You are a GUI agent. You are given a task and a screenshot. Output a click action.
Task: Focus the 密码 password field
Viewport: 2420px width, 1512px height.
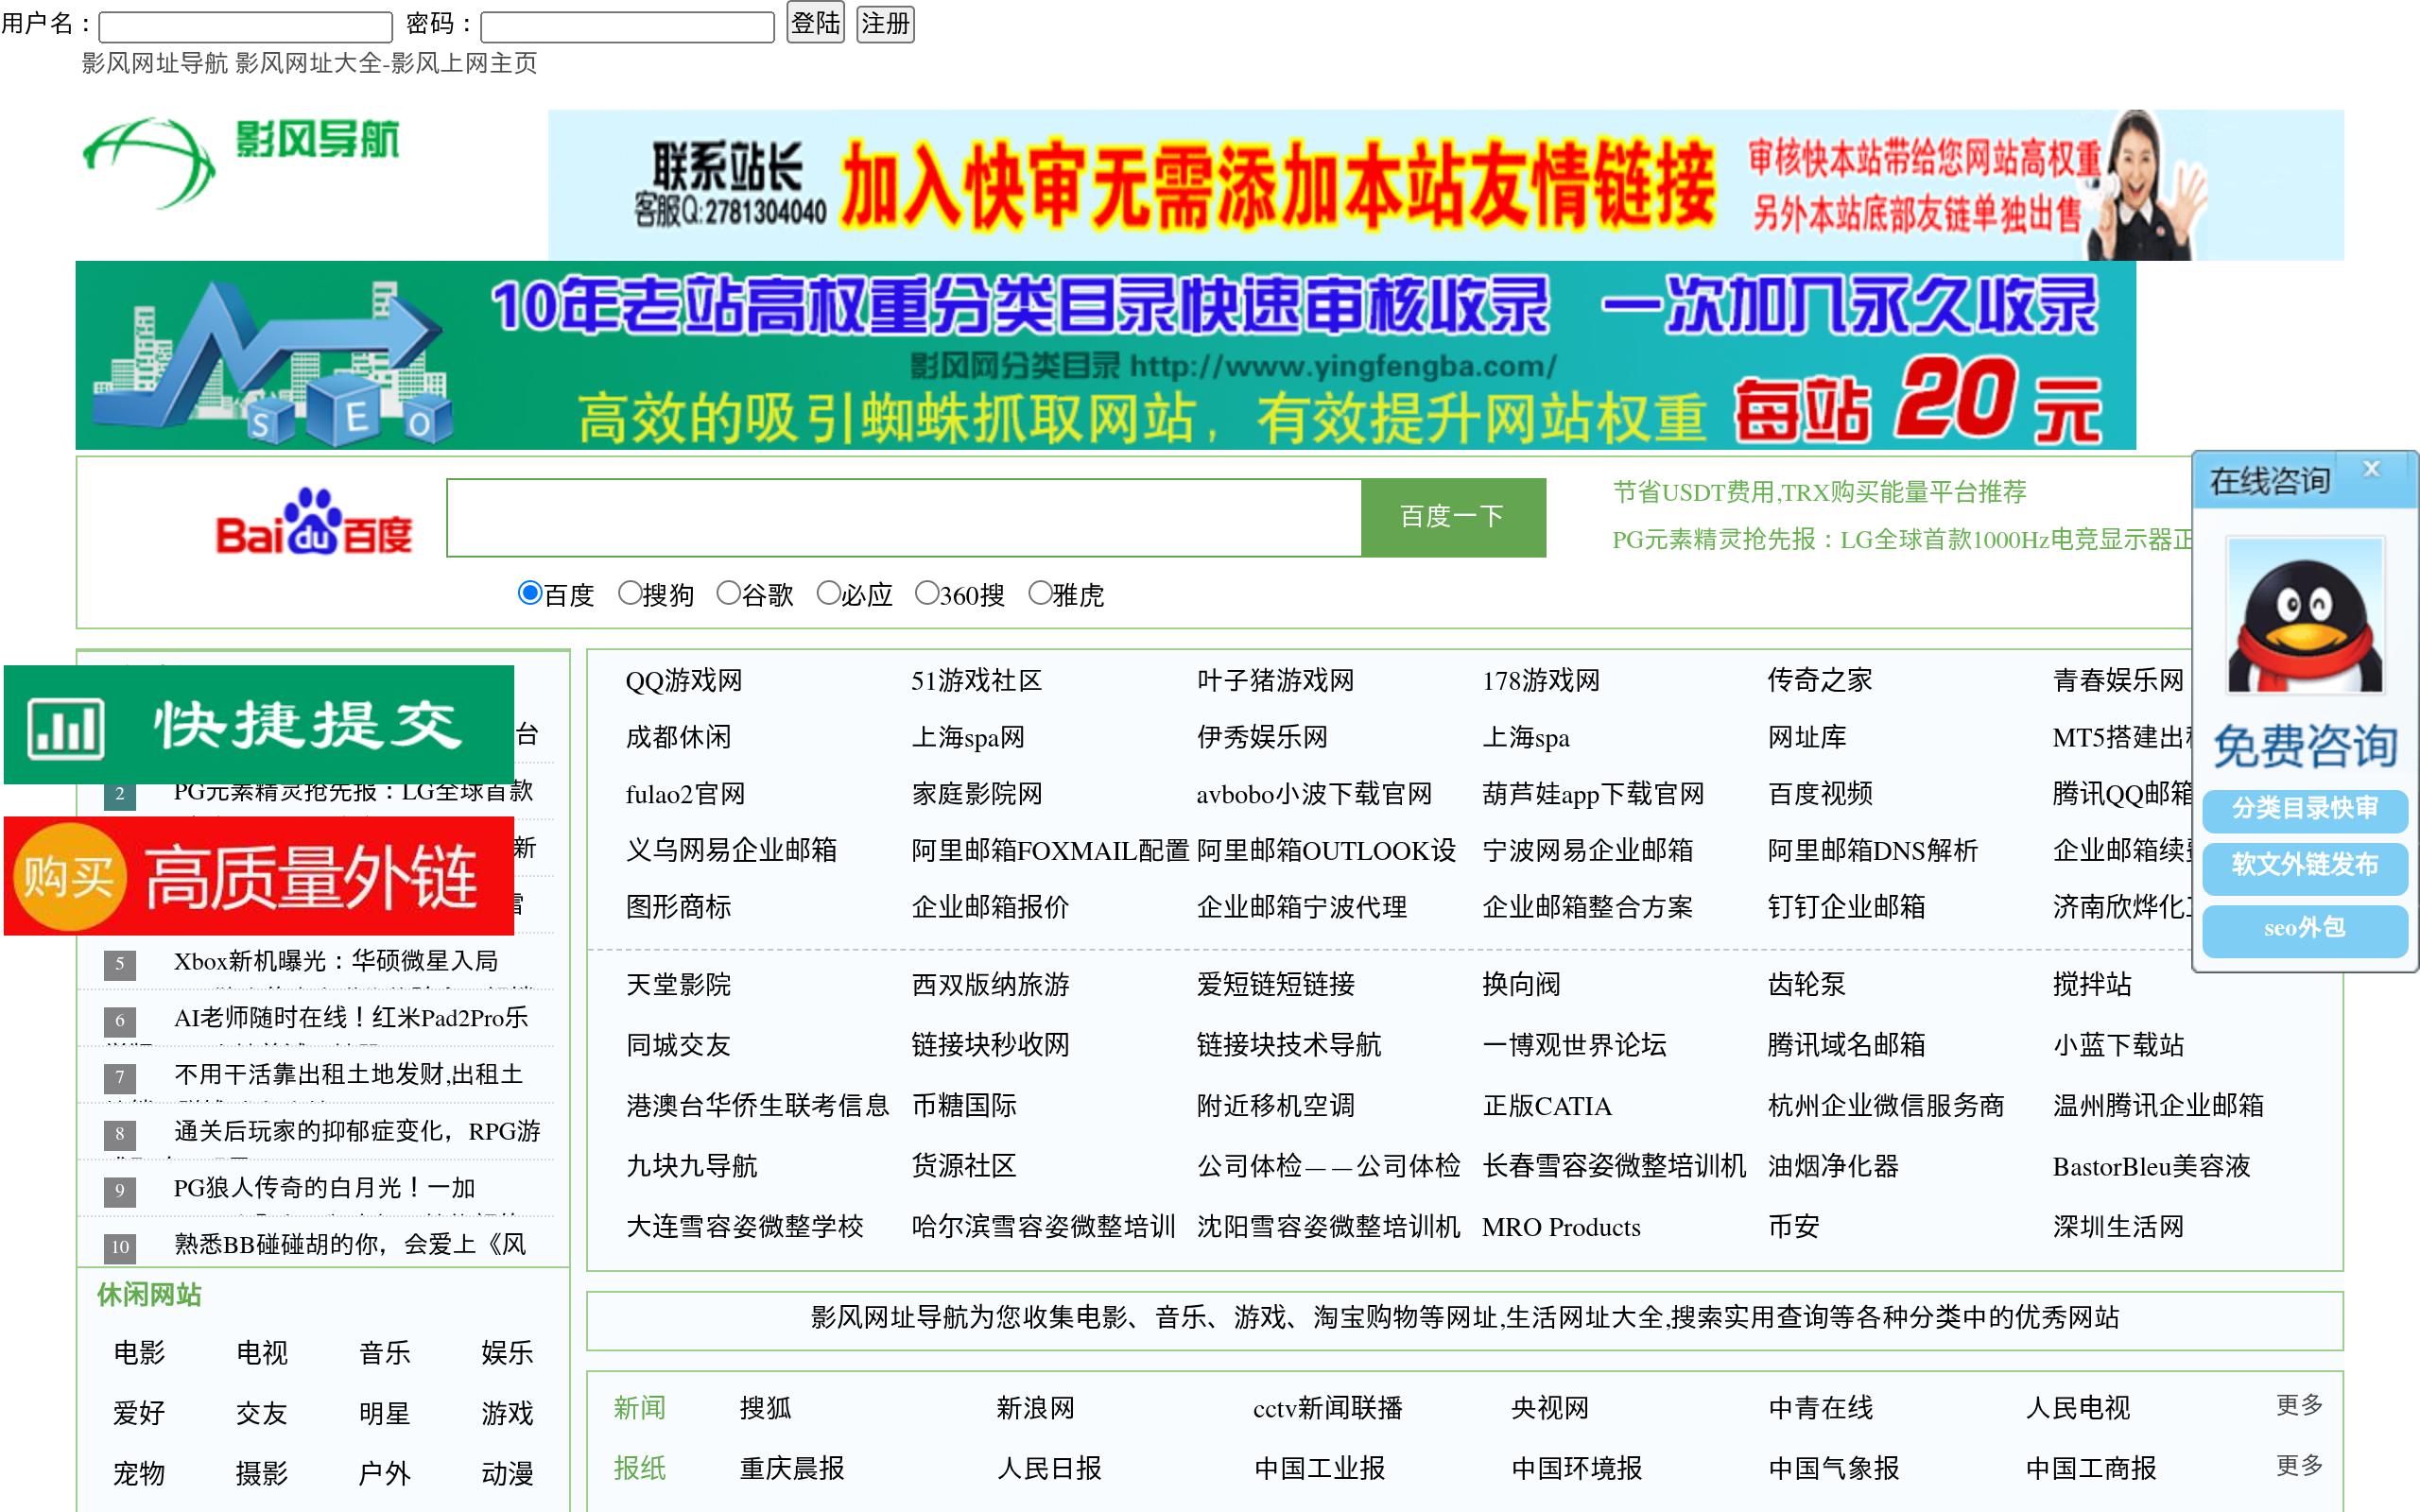(627, 26)
